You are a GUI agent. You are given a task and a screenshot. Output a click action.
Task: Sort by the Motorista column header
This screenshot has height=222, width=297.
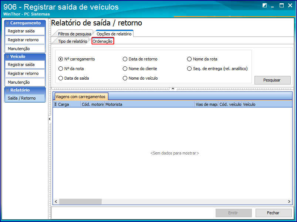coord(150,104)
